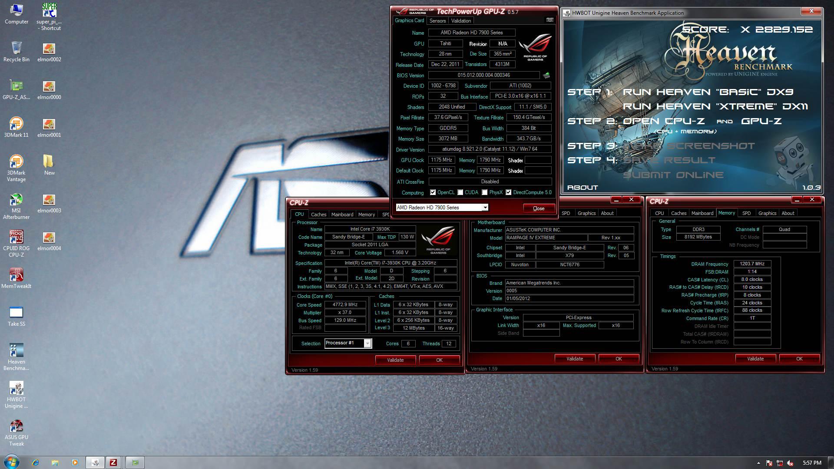Click Run Heaven "Basic" DX9 step

point(708,92)
